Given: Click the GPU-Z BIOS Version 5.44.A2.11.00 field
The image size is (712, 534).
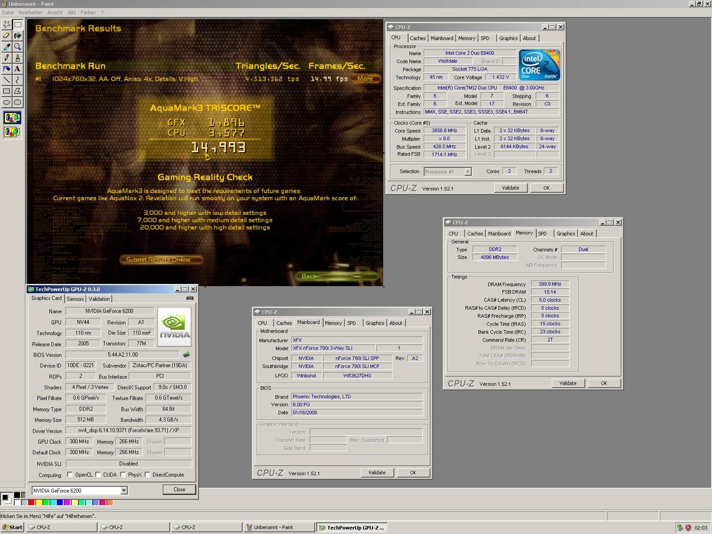Looking at the screenshot, I should (122, 355).
